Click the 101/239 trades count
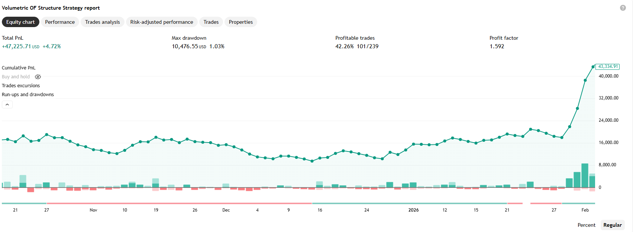Viewport: 633px width, 232px height. [368, 46]
